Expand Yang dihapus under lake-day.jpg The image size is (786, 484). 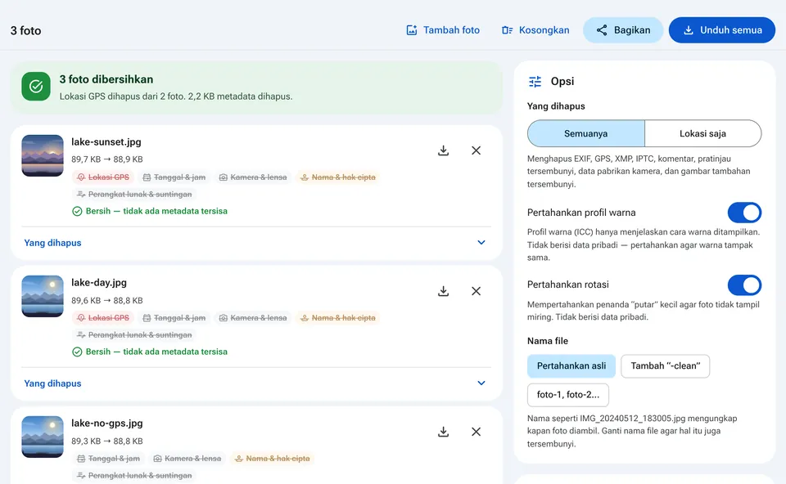click(256, 383)
